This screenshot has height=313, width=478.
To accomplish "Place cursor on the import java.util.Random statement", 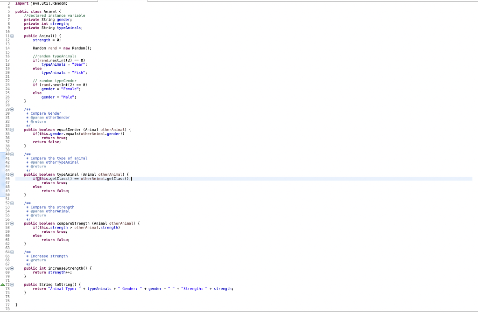I will pos(42,3).
